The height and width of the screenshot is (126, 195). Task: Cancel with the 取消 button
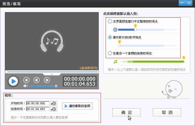tap(167, 113)
